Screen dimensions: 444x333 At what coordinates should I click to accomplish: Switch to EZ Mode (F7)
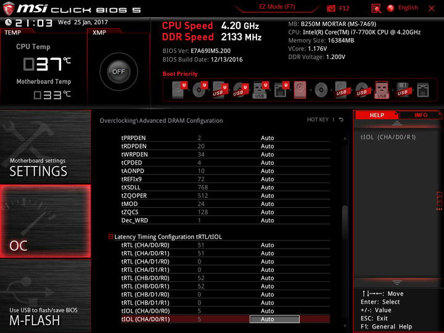(x=277, y=7)
